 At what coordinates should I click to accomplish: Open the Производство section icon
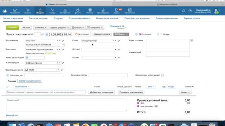point(103,11)
